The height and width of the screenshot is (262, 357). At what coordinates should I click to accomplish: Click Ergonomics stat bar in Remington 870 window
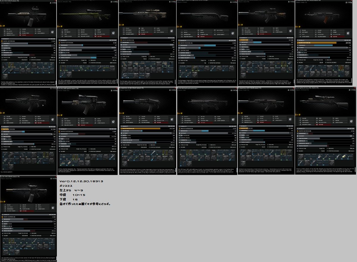tap(207, 45)
